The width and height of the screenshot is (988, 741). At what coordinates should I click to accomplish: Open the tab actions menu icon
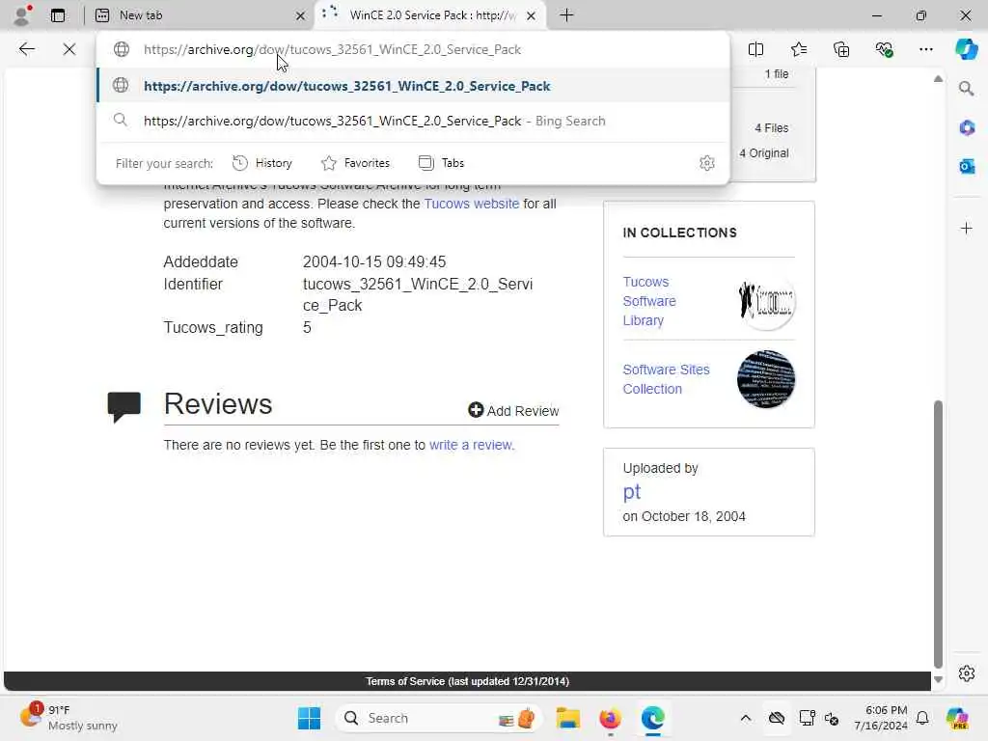(x=58, y=15)
